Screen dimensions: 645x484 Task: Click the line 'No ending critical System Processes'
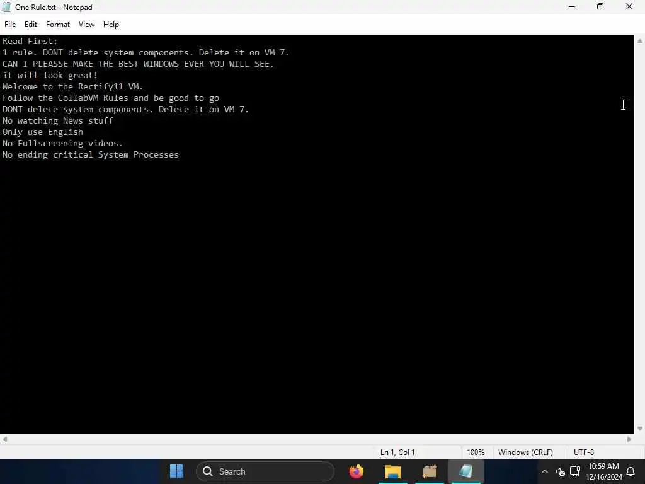coord(91,155)
